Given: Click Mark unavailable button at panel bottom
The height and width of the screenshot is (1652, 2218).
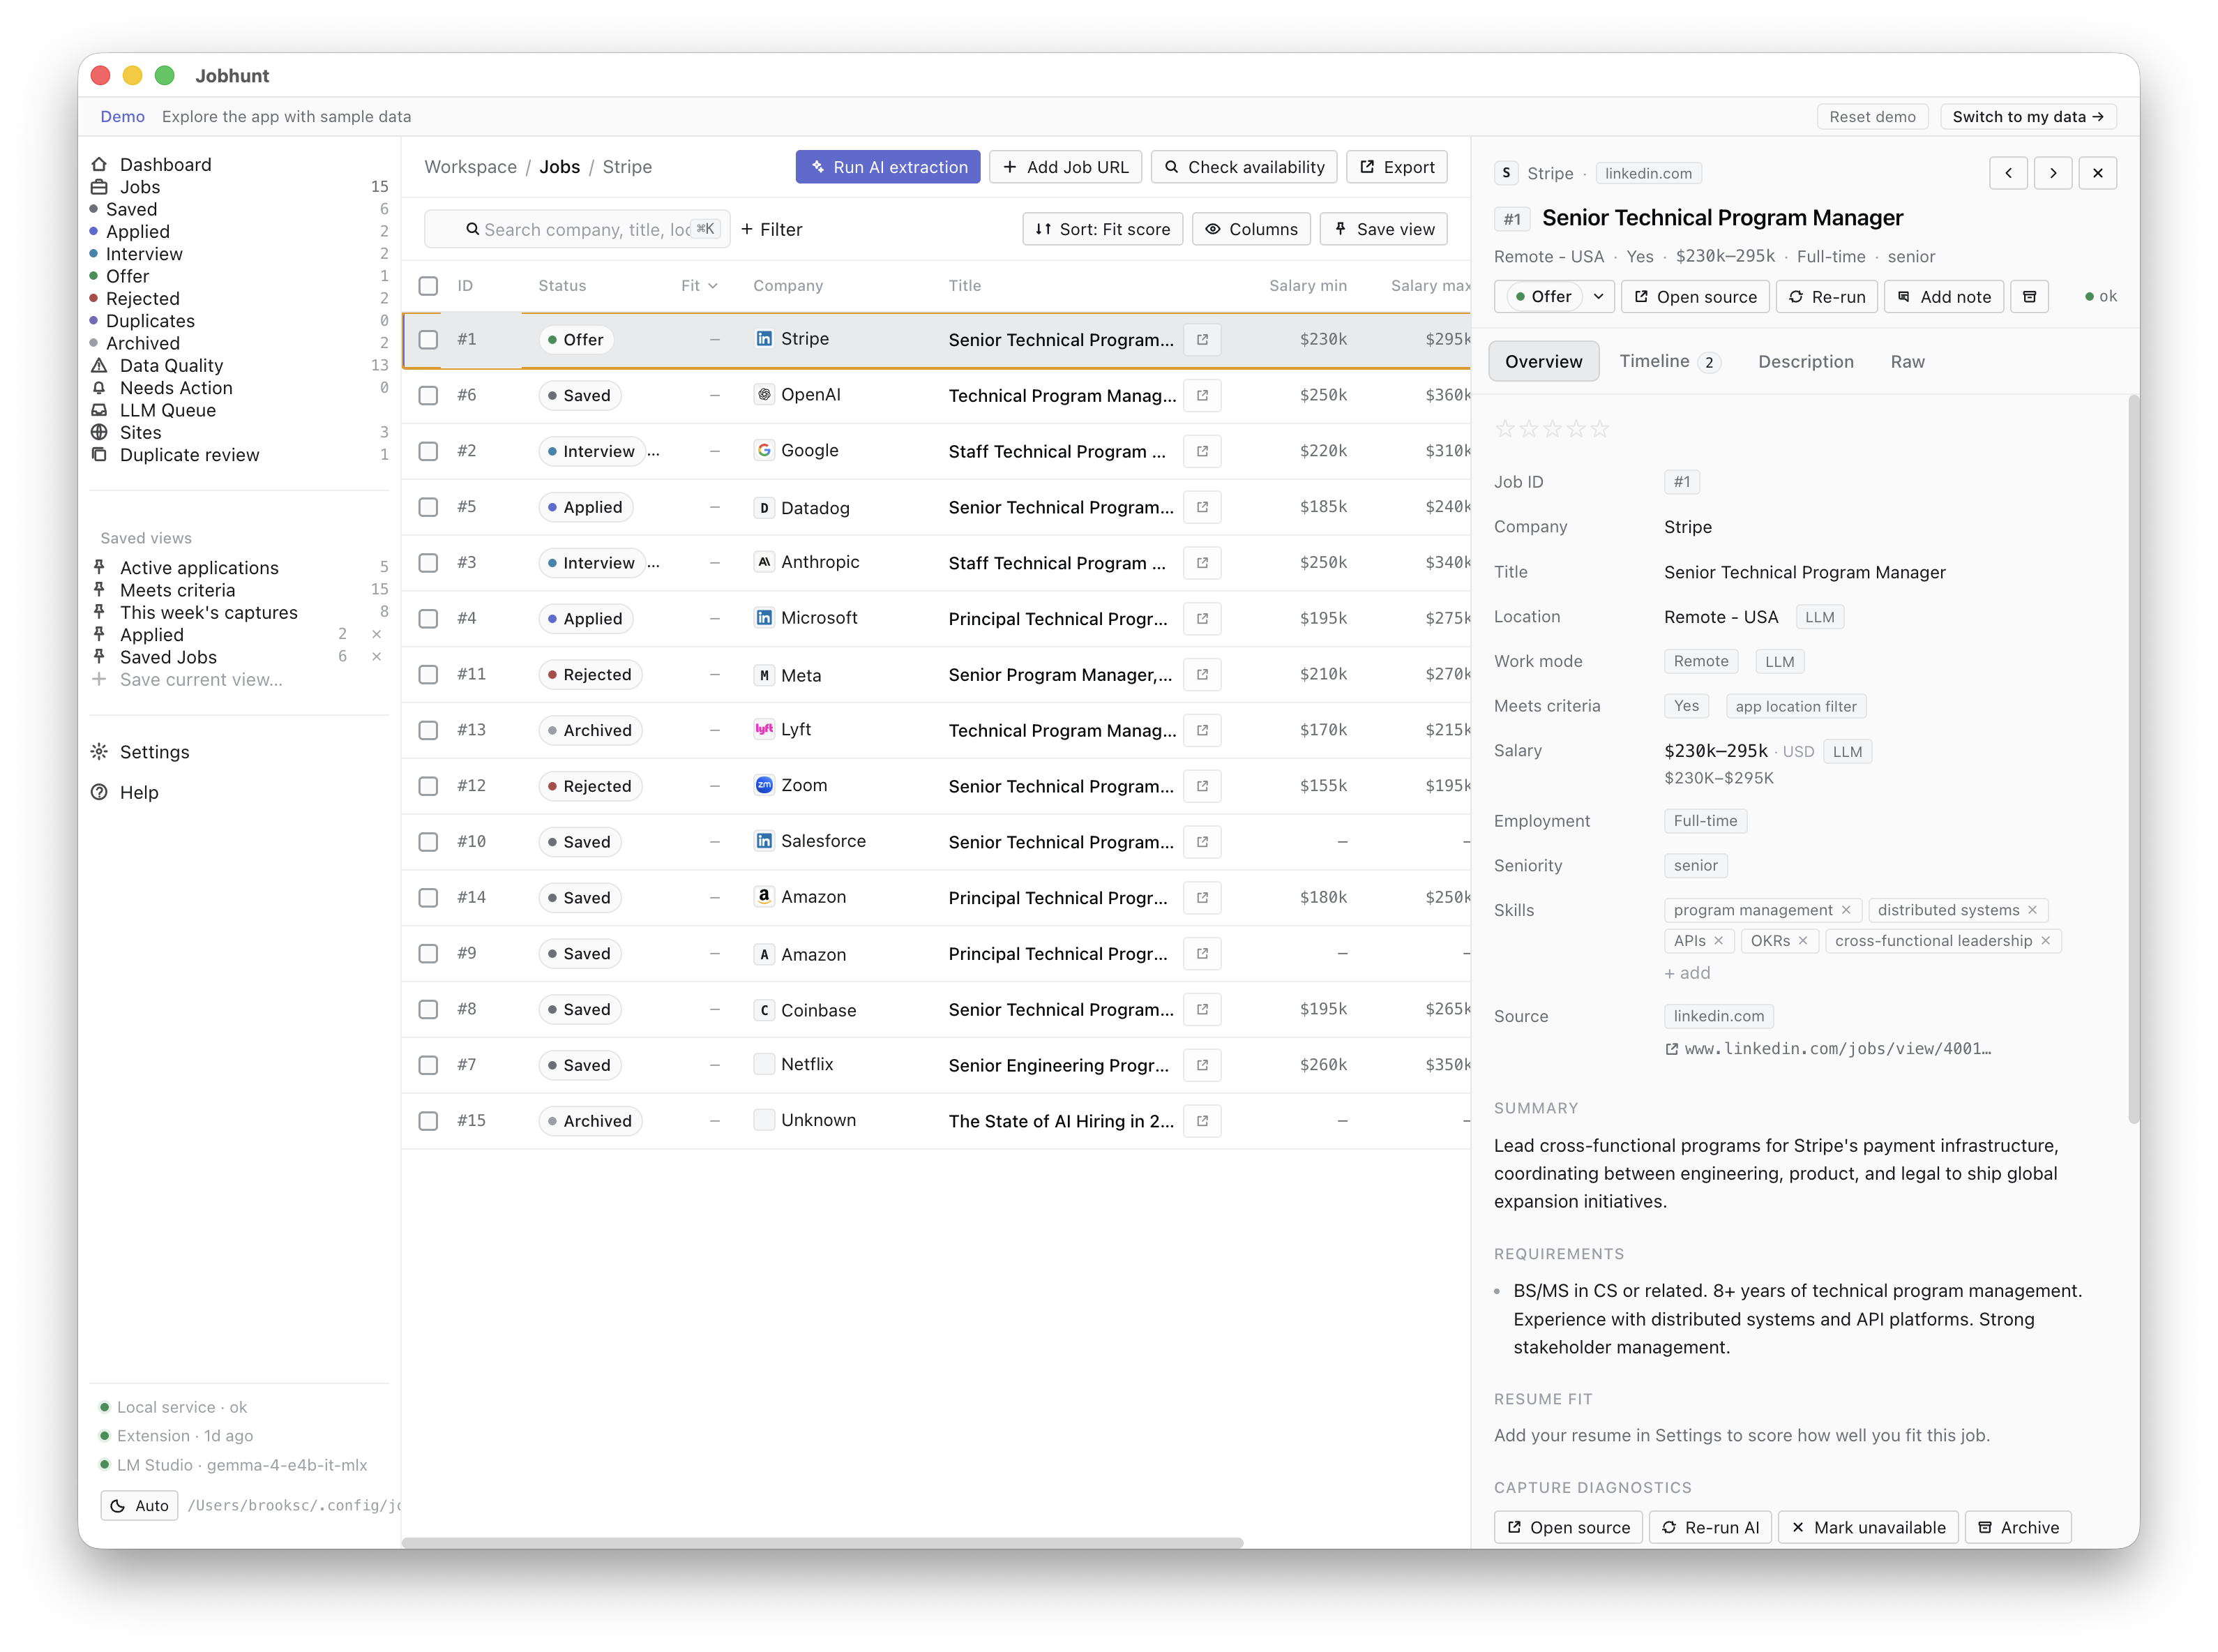Looking at the screenshot, I should [x=1868, y=1527].
